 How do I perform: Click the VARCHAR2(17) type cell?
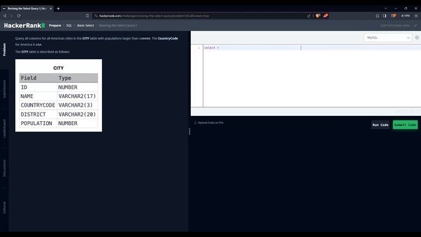(x=78, y=96)
